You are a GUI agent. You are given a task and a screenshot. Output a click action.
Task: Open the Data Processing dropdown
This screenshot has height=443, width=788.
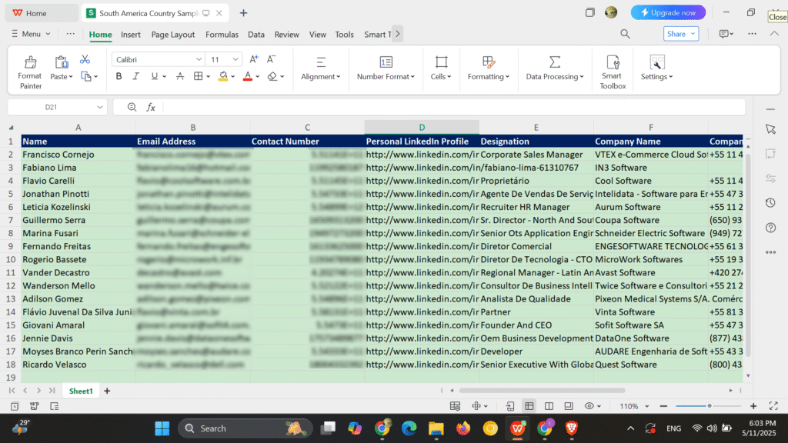(555, 68)
